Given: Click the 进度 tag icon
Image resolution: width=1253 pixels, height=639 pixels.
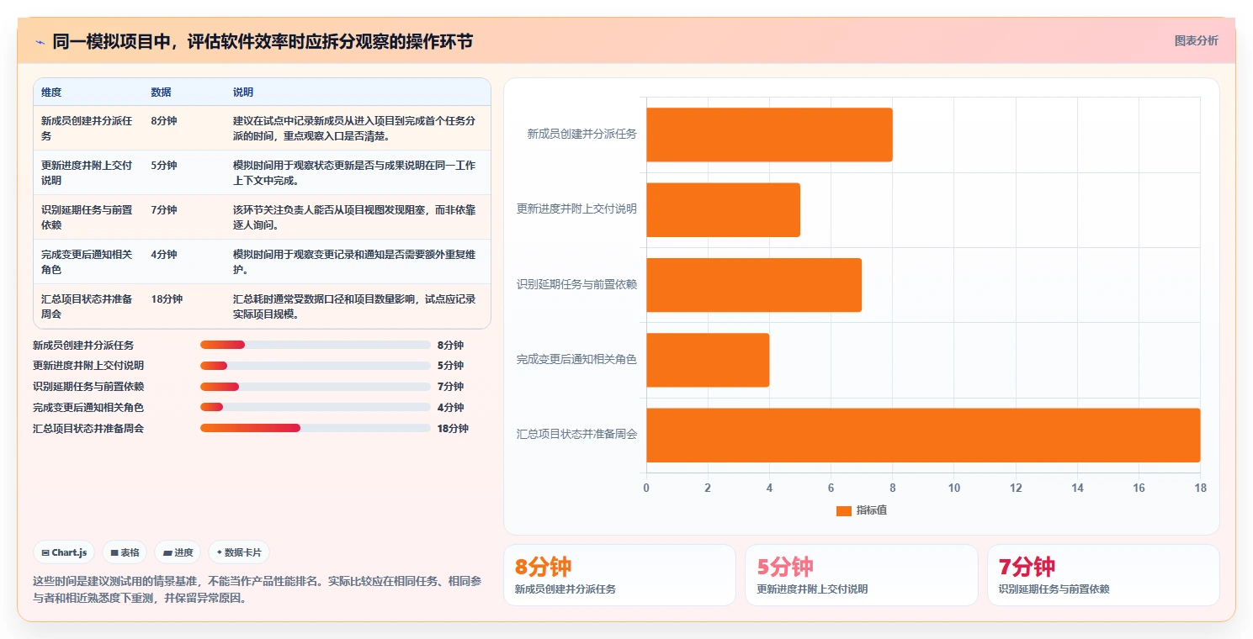Looking at the screenshot, I should 167,552.
